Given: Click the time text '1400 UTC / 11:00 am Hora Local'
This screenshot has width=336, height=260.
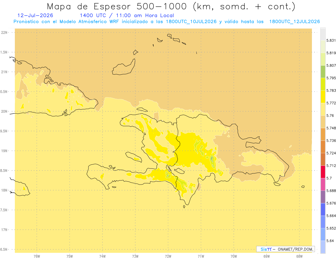Looking at the screenshot, I should point(127,15).
